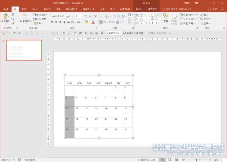This screenshot has height=162, width=227.
Task: Click the Tell Me search box
Action: (177, 9)
